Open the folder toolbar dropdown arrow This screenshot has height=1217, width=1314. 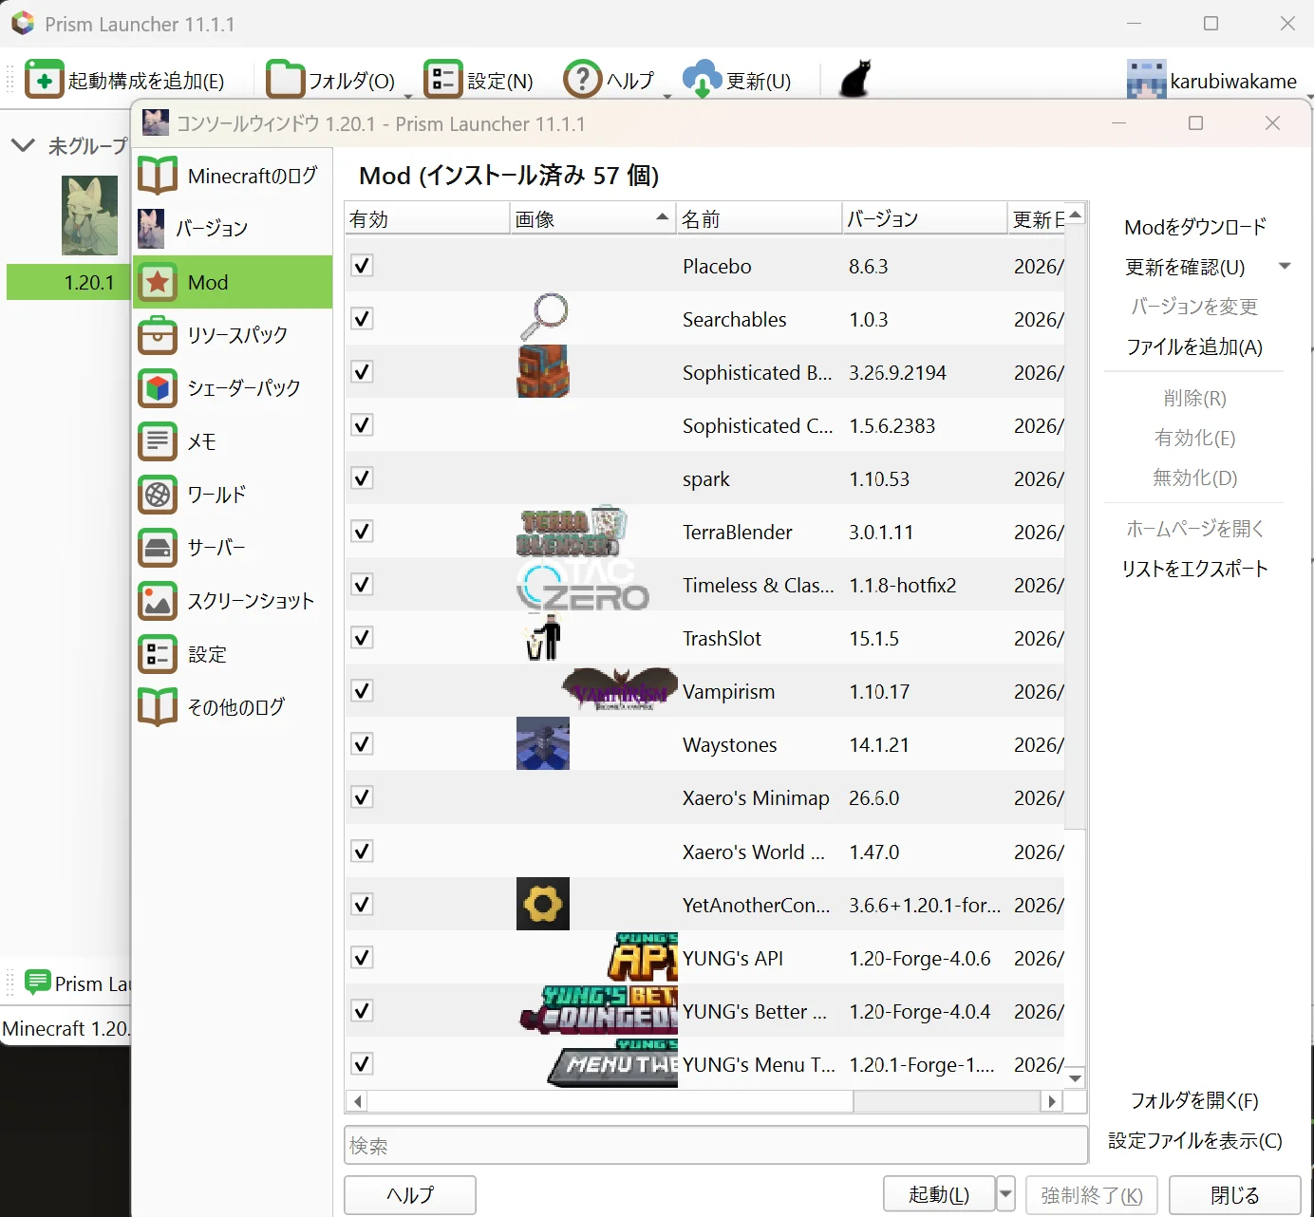[x=408, y=96]
